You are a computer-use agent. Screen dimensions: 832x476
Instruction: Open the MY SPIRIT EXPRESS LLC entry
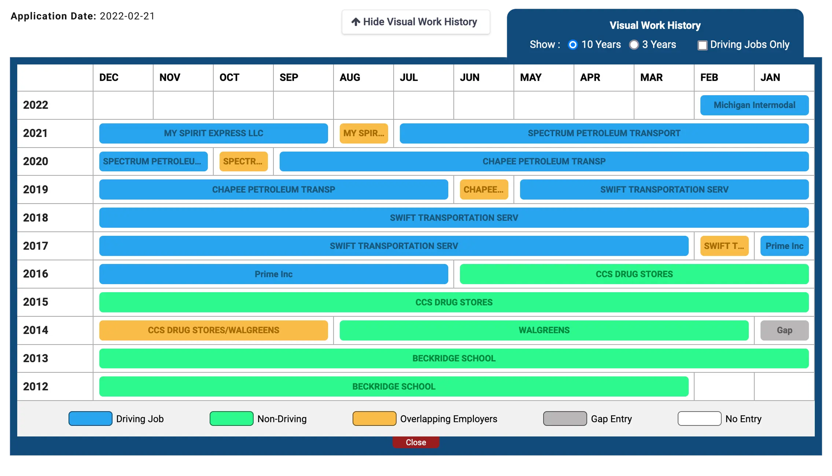tap(213, 133)
